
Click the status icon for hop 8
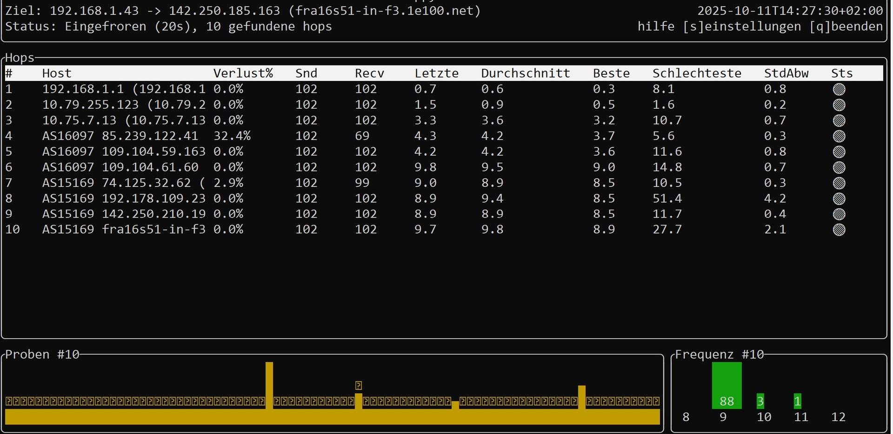tap(839, 199)
